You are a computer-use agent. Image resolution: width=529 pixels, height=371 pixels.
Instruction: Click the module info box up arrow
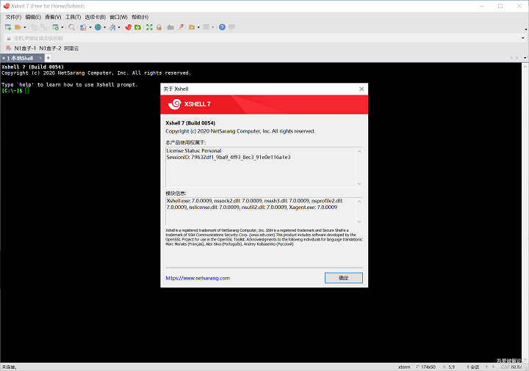(x=359, y=202)
